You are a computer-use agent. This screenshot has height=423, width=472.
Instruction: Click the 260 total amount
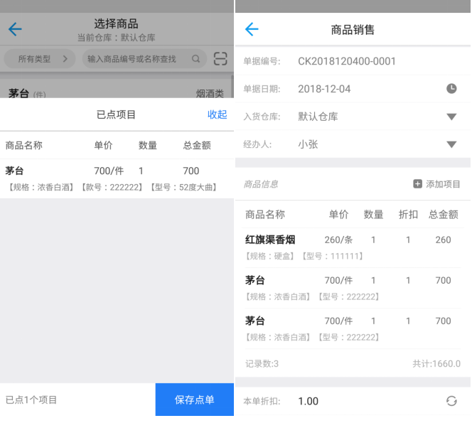tap(443, 240)
